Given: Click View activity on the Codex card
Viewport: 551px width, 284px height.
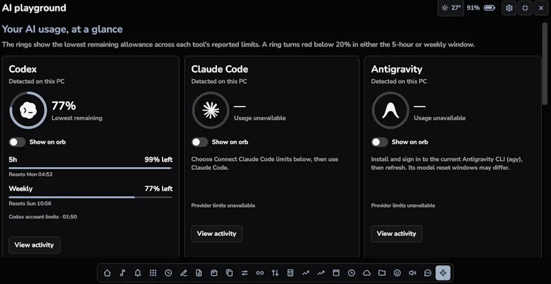Looking at the screenshot, I should 34,245.
